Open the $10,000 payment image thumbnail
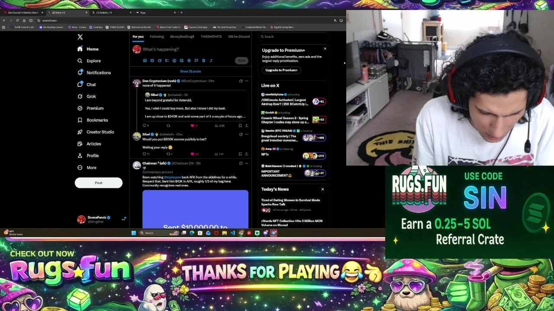Viewport: 554px width, 311px height. point(195,209)
